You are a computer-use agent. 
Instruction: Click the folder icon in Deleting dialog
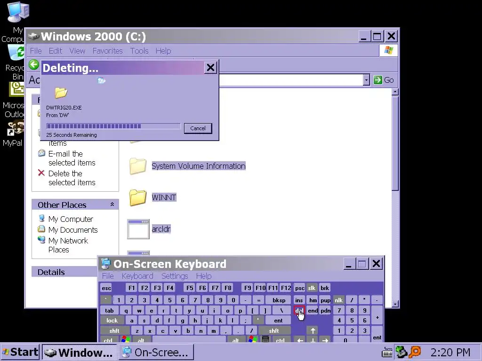(x=61, y=93)
